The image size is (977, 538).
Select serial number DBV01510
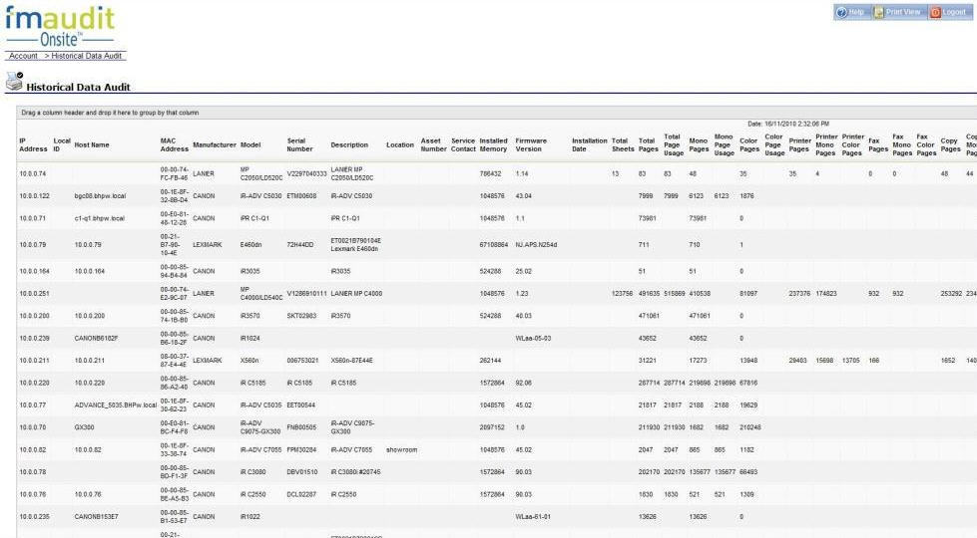tap(301, 472)
